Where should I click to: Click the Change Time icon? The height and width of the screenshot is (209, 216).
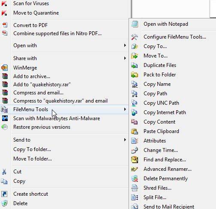click(x=135, y=150)
